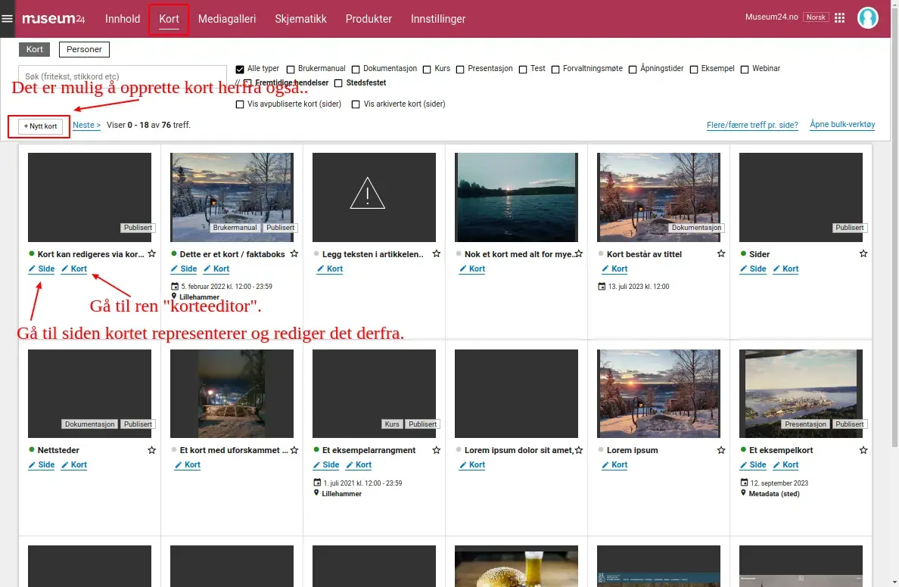Star the "Et kort med uforskammet" card
This screenshot has height=587, width=899.
click(x=294, y=450)
